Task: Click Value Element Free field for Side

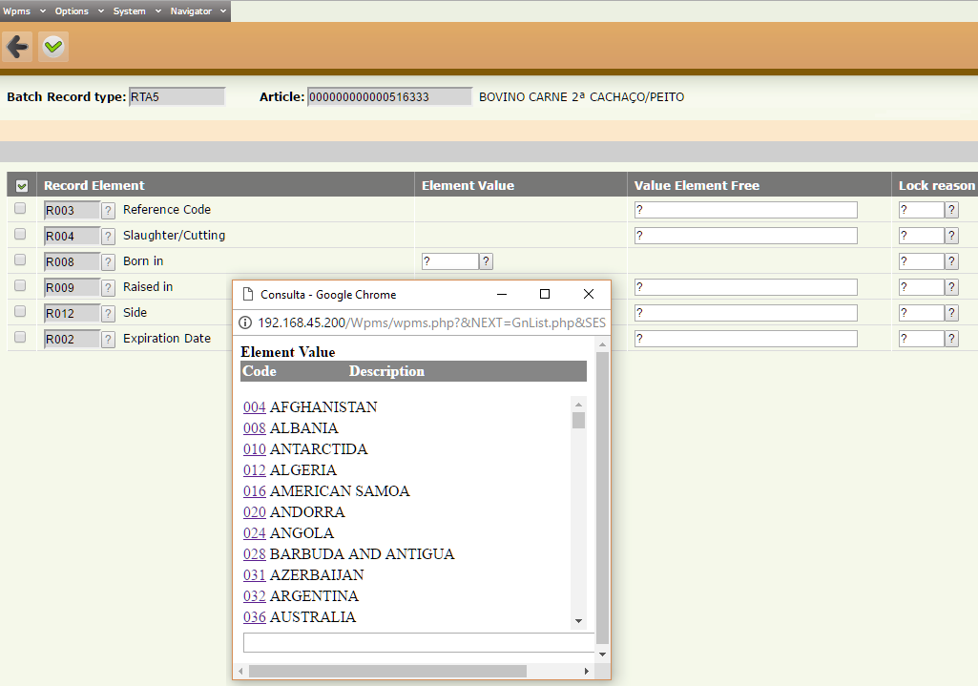Action: click(x=746, y=313)
